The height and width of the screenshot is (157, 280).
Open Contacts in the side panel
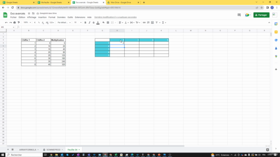276,48
